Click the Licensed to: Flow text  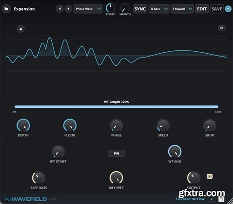click(190, 199)
